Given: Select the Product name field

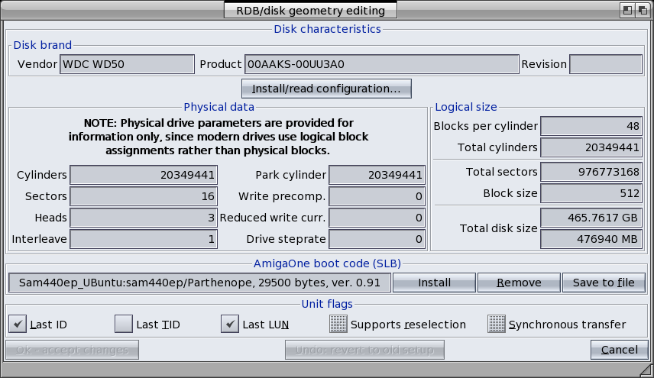Looking at the screenshot, I should (x=381, y=64).
